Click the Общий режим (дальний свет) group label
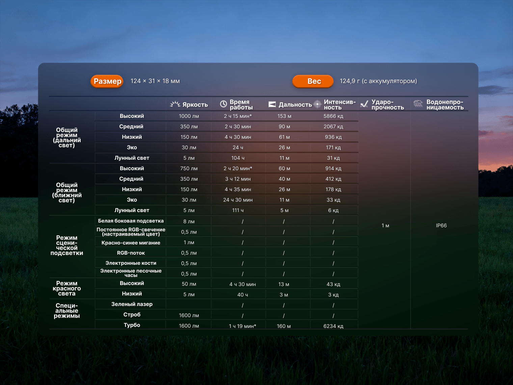This screenshot has width=513, height=385. point(67,137)
